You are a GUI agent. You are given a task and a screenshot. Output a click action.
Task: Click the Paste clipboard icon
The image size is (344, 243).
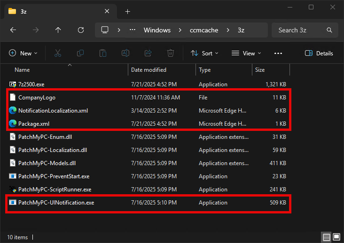(x=103, y=53)
